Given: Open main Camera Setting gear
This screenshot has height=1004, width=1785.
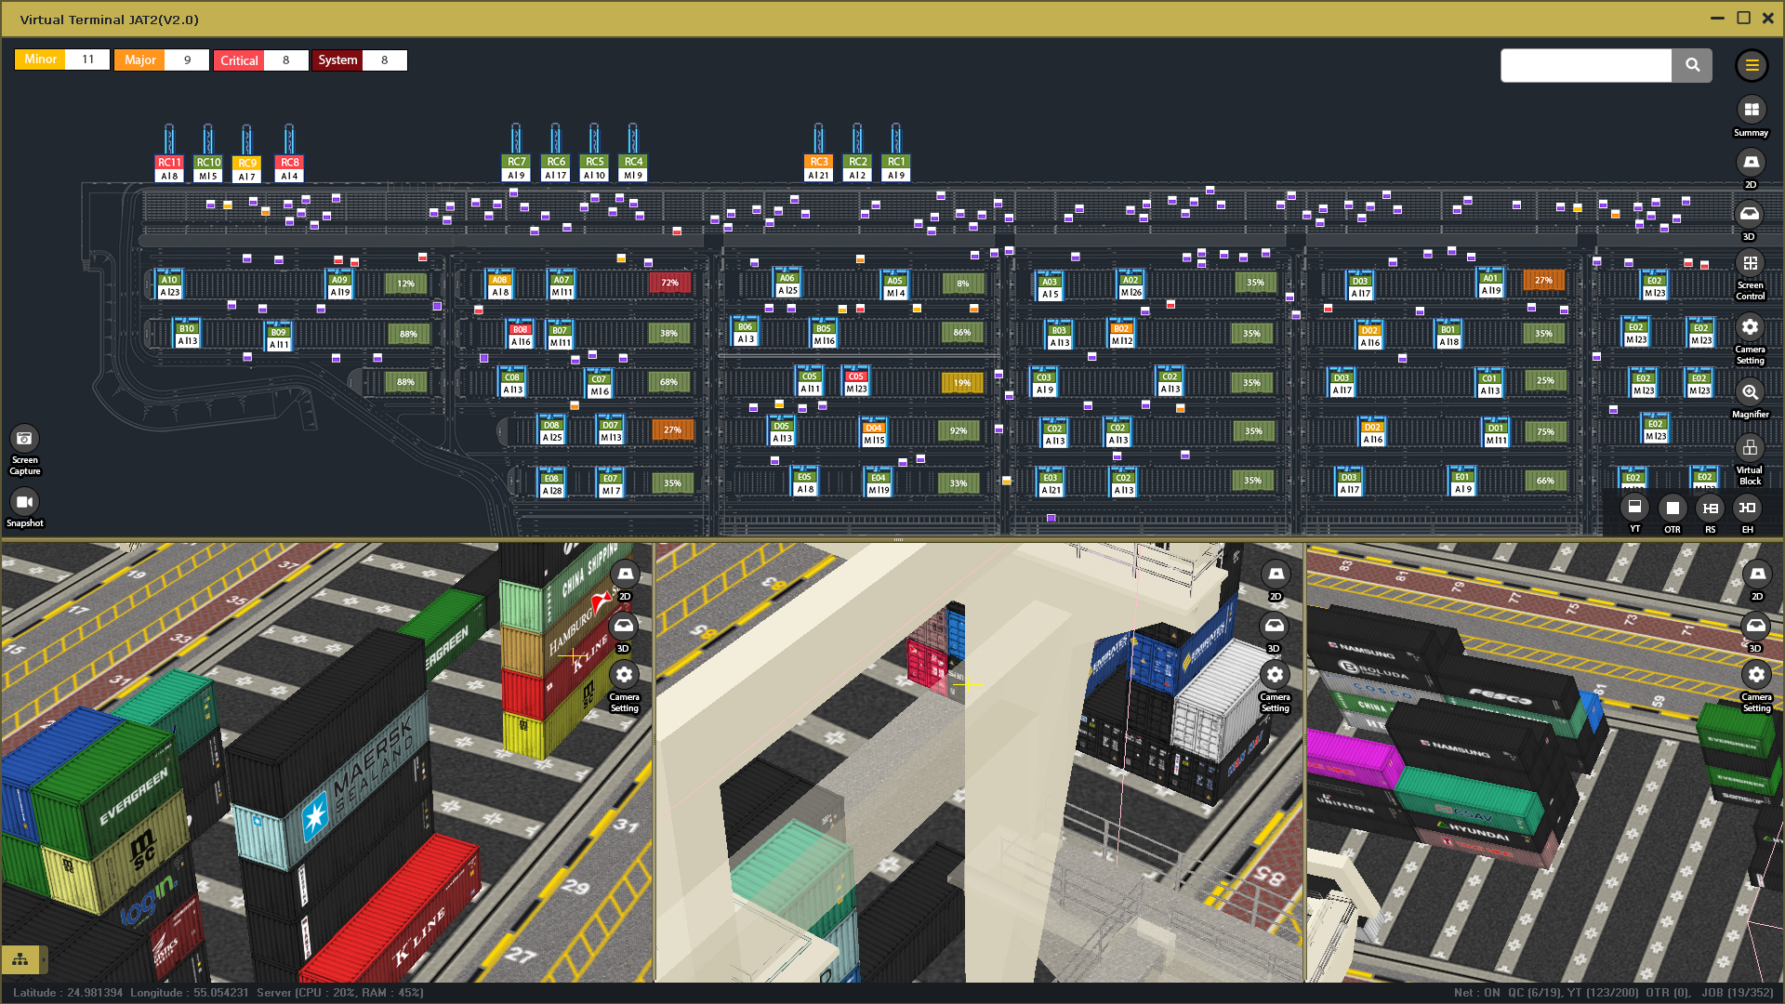Looking at the screenshot, I should click(x=1750, y=328).
